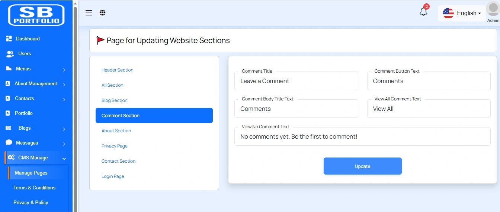This screenshot has height=212, width=500.
Task: Click the CMS Manage gears icon
Action: coord(11,158)
